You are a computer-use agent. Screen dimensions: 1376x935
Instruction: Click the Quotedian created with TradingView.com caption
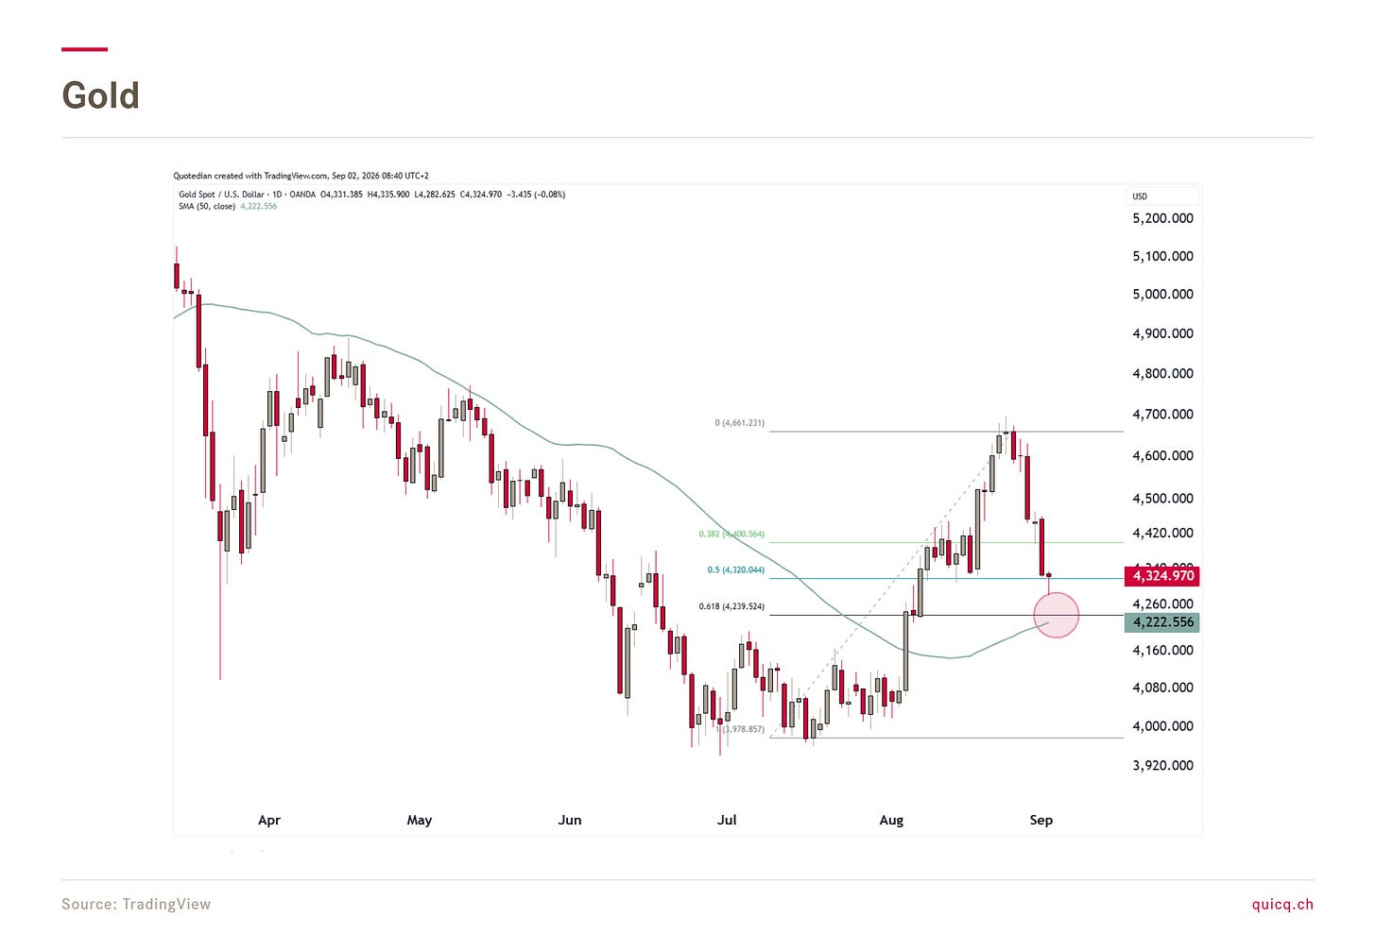click(x=301, y=176)
